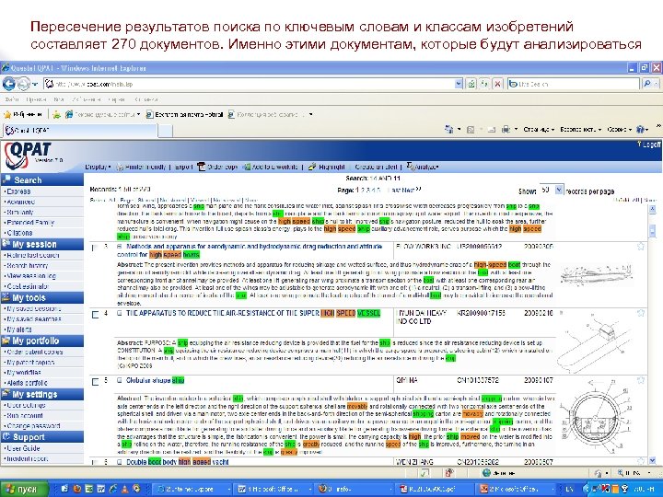Select the QPAT browser tab
This screenshot has width=663, height=497.
tap(79, 130)
